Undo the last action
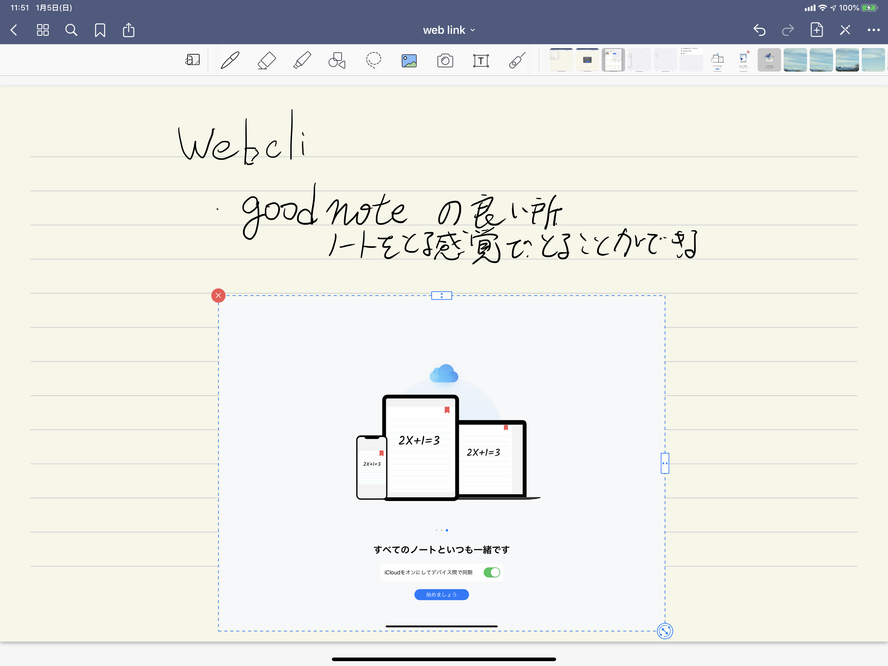The width and height of the screenshot is (888, 666). [759, 30]
